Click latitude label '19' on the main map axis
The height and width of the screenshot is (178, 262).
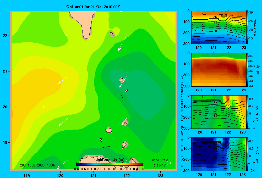tap(5, 142)
